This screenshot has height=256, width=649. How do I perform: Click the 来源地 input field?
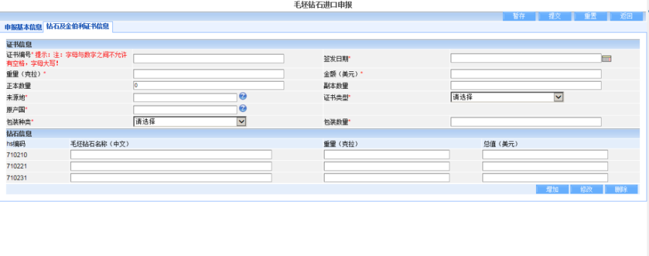coord(185,98)
